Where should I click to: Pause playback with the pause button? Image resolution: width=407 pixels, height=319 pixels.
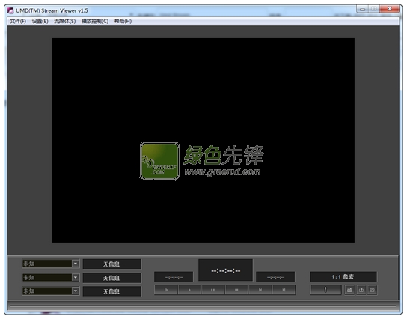(212, 290)
